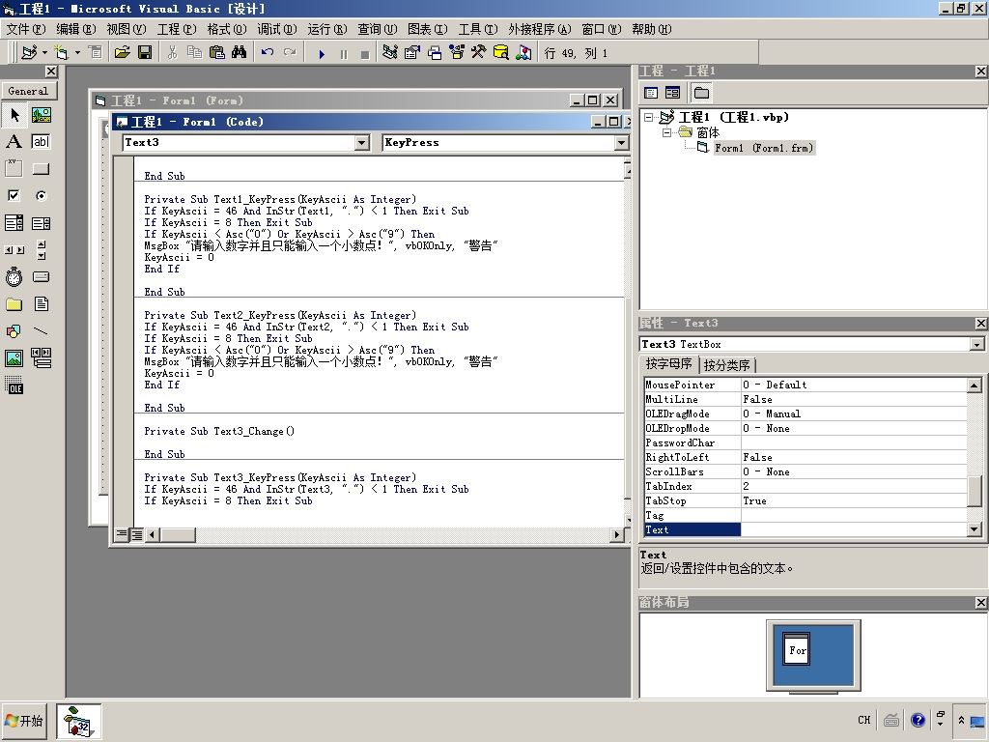Show the Toolbox via the hammer-wrench icon
The image size is (989, 742).
[479, 52]
